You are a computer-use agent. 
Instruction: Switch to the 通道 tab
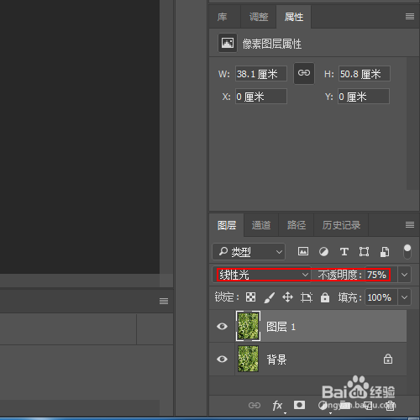pos(261,225)
